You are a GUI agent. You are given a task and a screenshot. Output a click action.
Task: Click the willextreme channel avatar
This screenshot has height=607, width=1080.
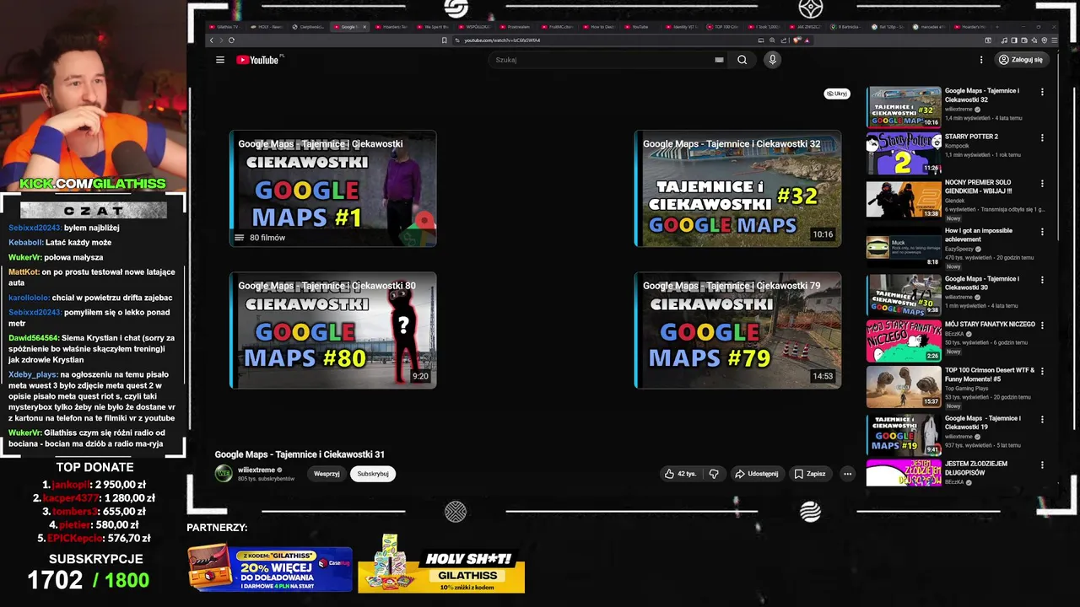click(224, 473)
